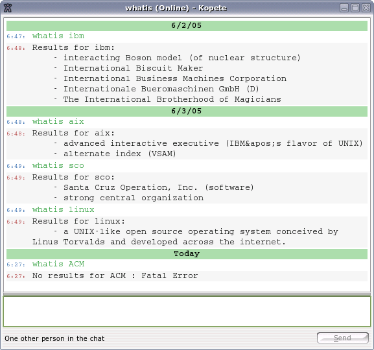Viewport: 374px width, 350px height.
Task: Click the splitter bar above the input box
Action: [187, 294]
